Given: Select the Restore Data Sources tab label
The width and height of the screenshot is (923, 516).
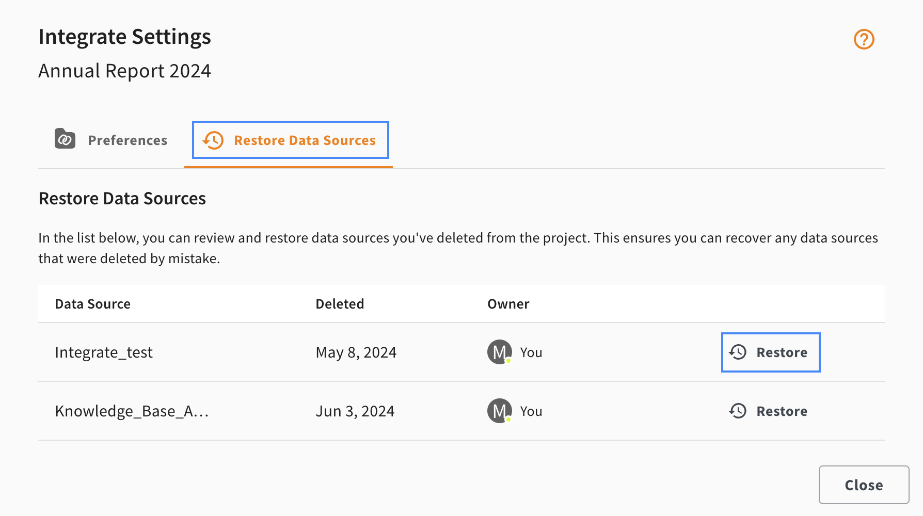Looking at the screenshot, I should (x=305, y=140).
